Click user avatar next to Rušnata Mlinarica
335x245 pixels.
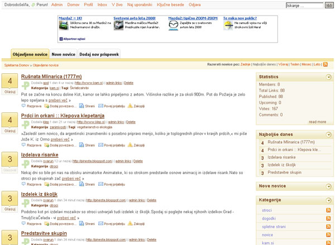tap(26, 86)
